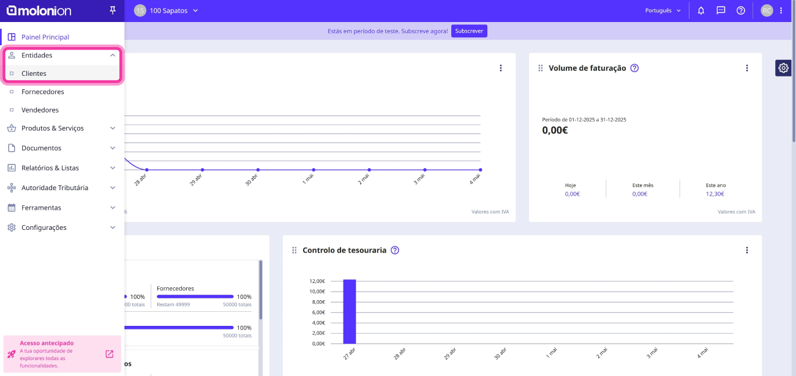Image resolution: width=796 pixels, height=376 pixels.
Task: Open Controlo de tesouraria three-dot menu
Action: tap(746, 250)
